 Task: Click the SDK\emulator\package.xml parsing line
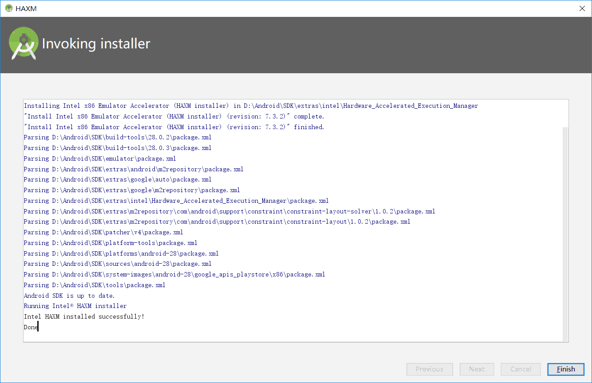pos(100,158)
